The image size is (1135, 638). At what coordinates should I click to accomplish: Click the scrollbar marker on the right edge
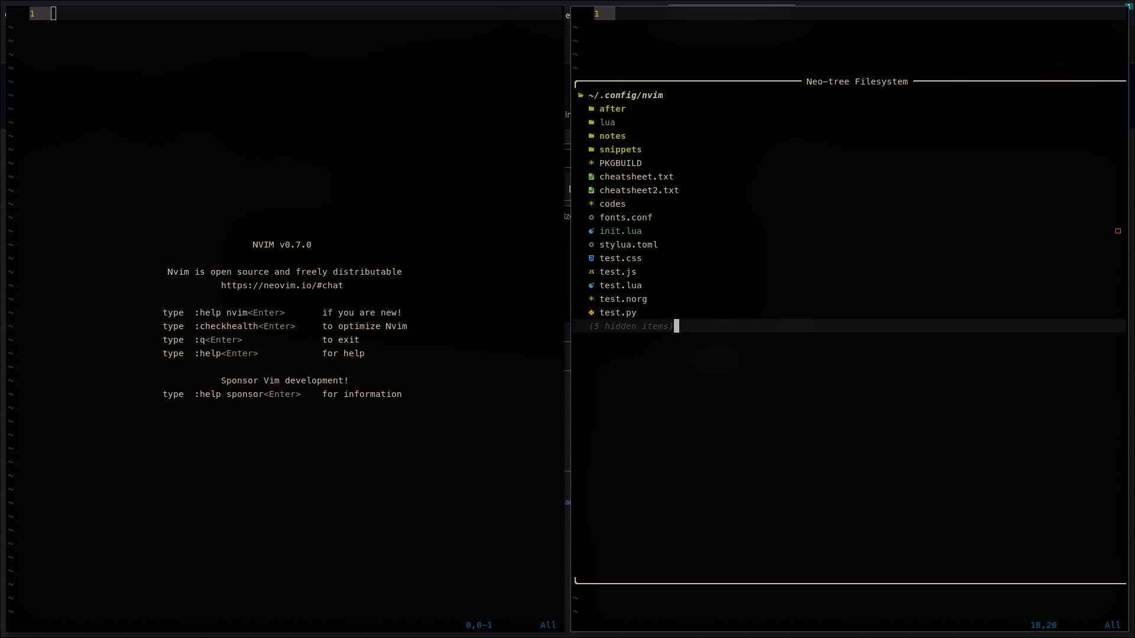[1118, 231]
